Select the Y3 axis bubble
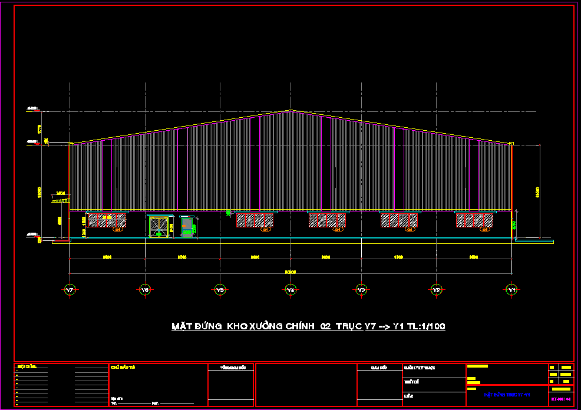581x410 pixels. coord(361,290)
